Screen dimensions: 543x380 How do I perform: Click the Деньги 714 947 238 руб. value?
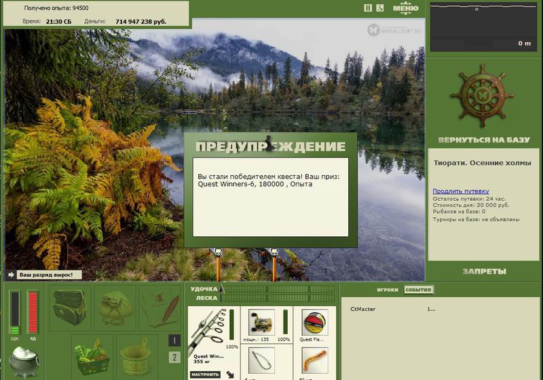(x=141, y=22)
